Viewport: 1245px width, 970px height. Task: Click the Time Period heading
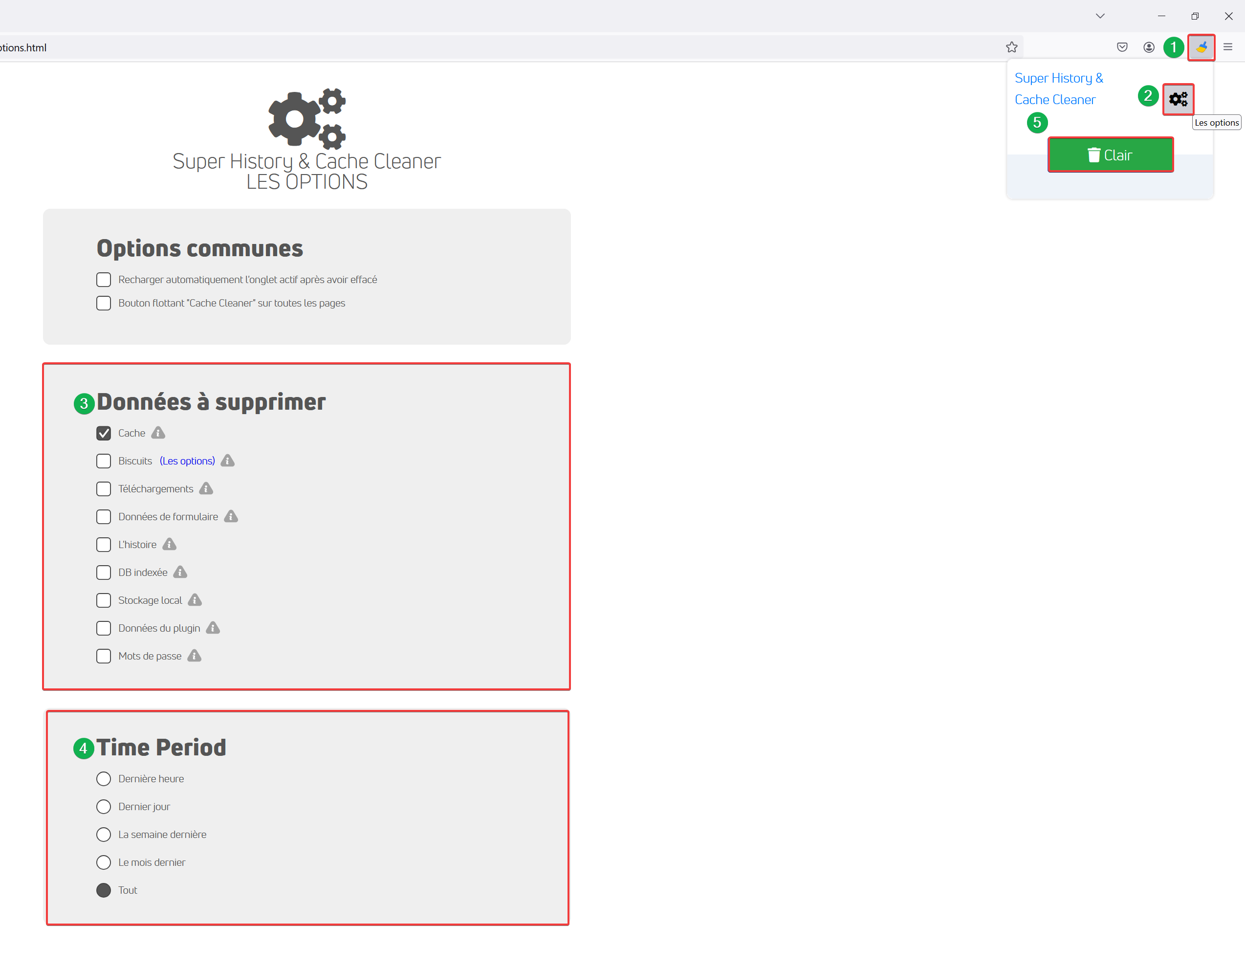pos(161,748)
